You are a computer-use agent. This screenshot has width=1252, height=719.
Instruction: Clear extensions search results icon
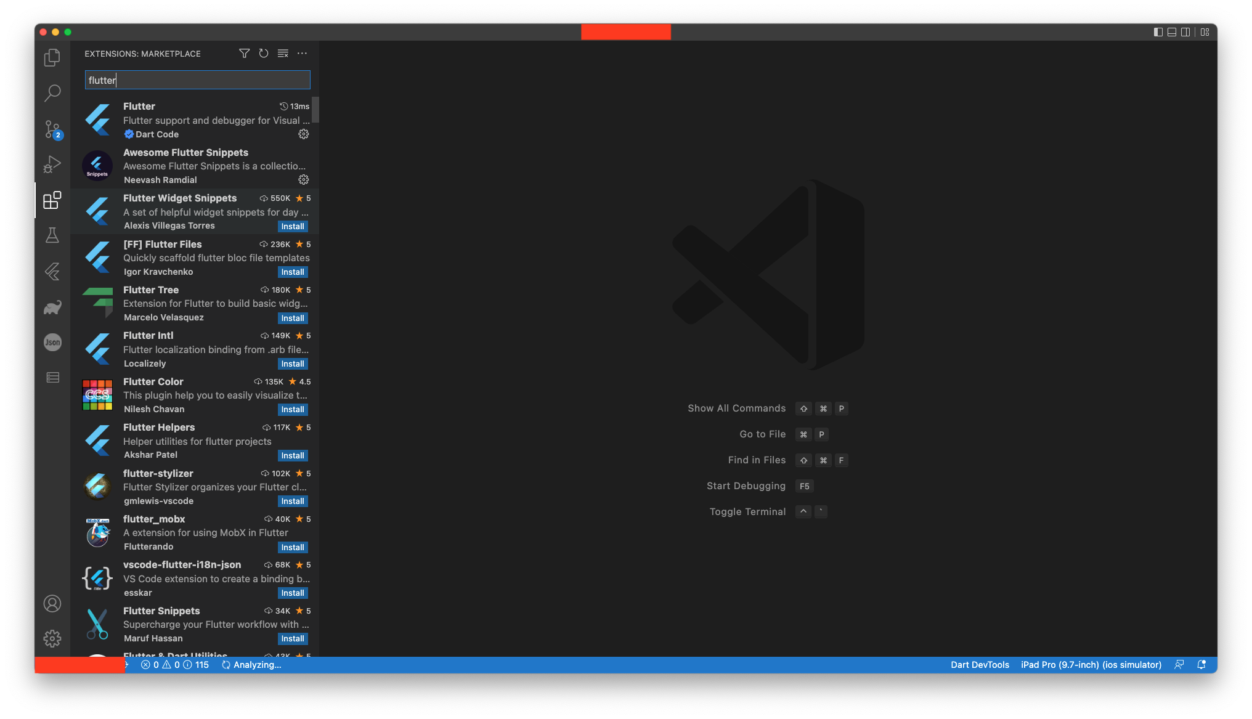tap(283, 54)
